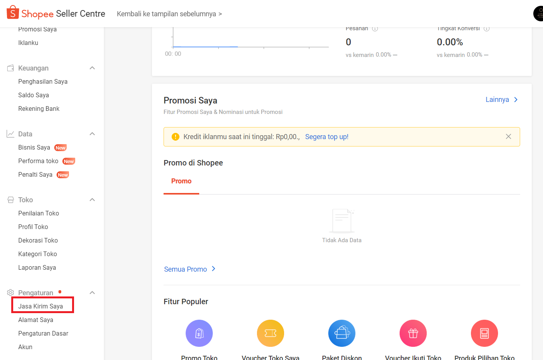Go back via Kembali ke tampilan sebelumnya
543x360 pixels.
tap(169, 14)
